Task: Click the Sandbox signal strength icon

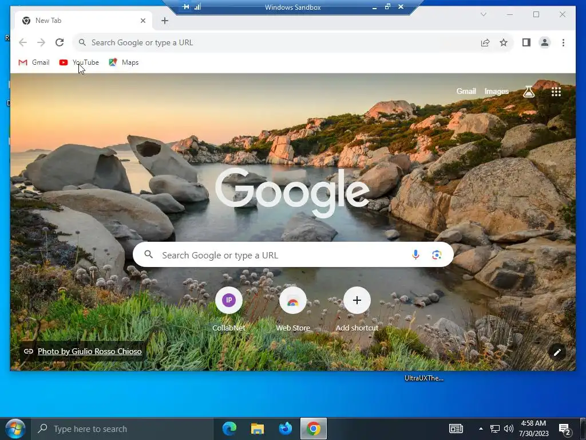Action: pos(197,7)
